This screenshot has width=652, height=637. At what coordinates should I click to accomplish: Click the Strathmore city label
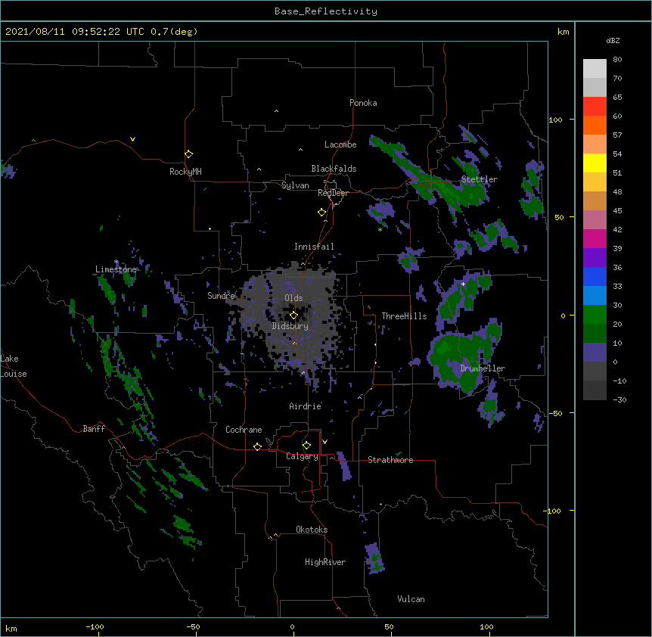click(390, 460)
